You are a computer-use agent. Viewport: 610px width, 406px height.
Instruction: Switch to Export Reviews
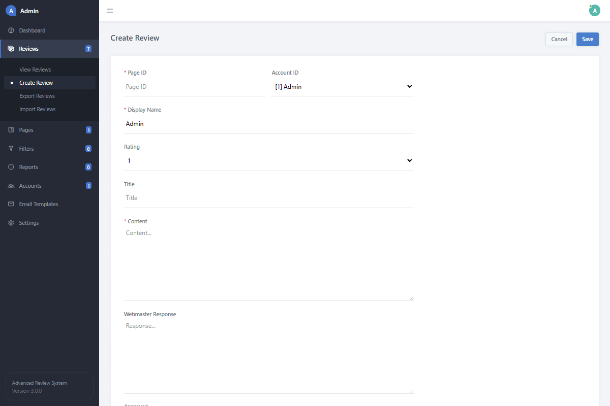(x=37, y=95)
